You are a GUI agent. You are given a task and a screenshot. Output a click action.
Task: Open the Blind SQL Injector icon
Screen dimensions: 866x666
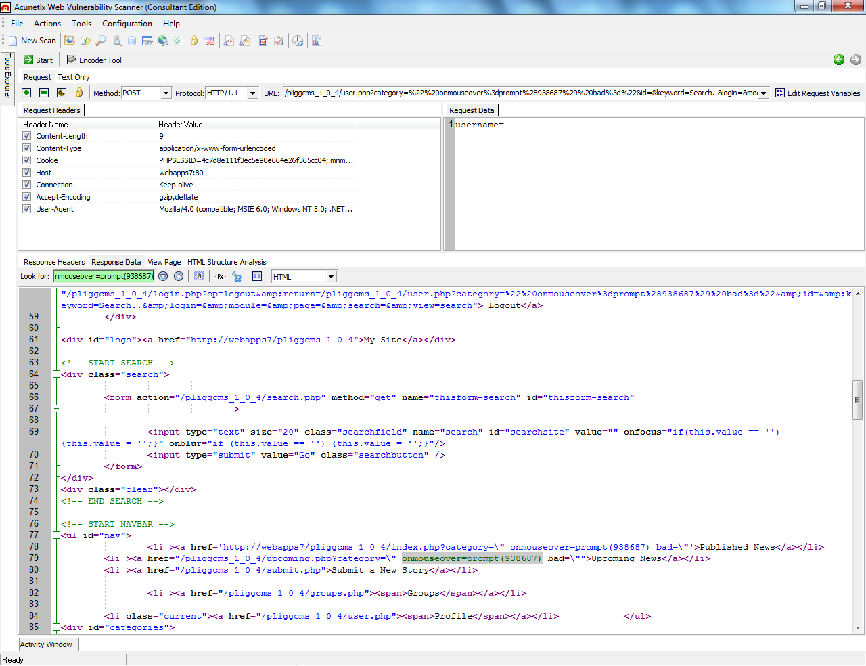point(116,41)
